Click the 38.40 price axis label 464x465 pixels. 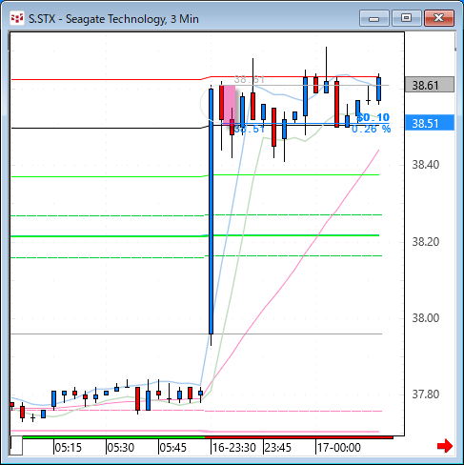tap(426, 165)
